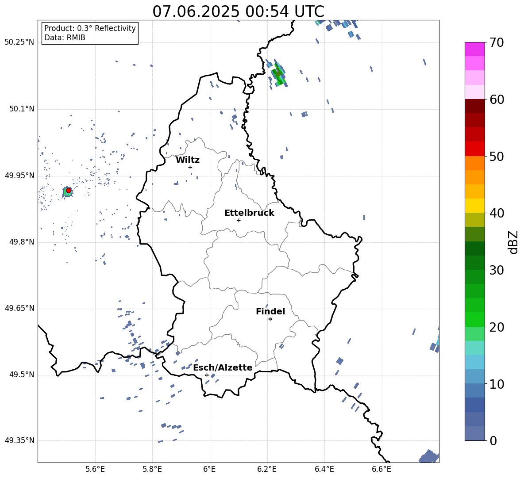Click the 5.6°E longitude label

tap(95, 469)
